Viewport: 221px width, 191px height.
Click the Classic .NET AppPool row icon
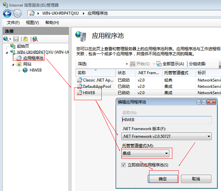coord(80,80)
